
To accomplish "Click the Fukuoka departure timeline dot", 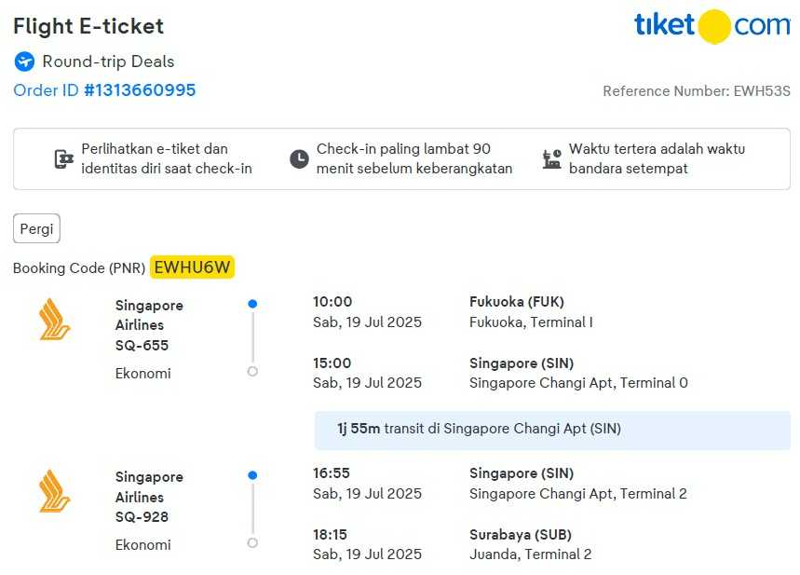I will coord(252,304).
